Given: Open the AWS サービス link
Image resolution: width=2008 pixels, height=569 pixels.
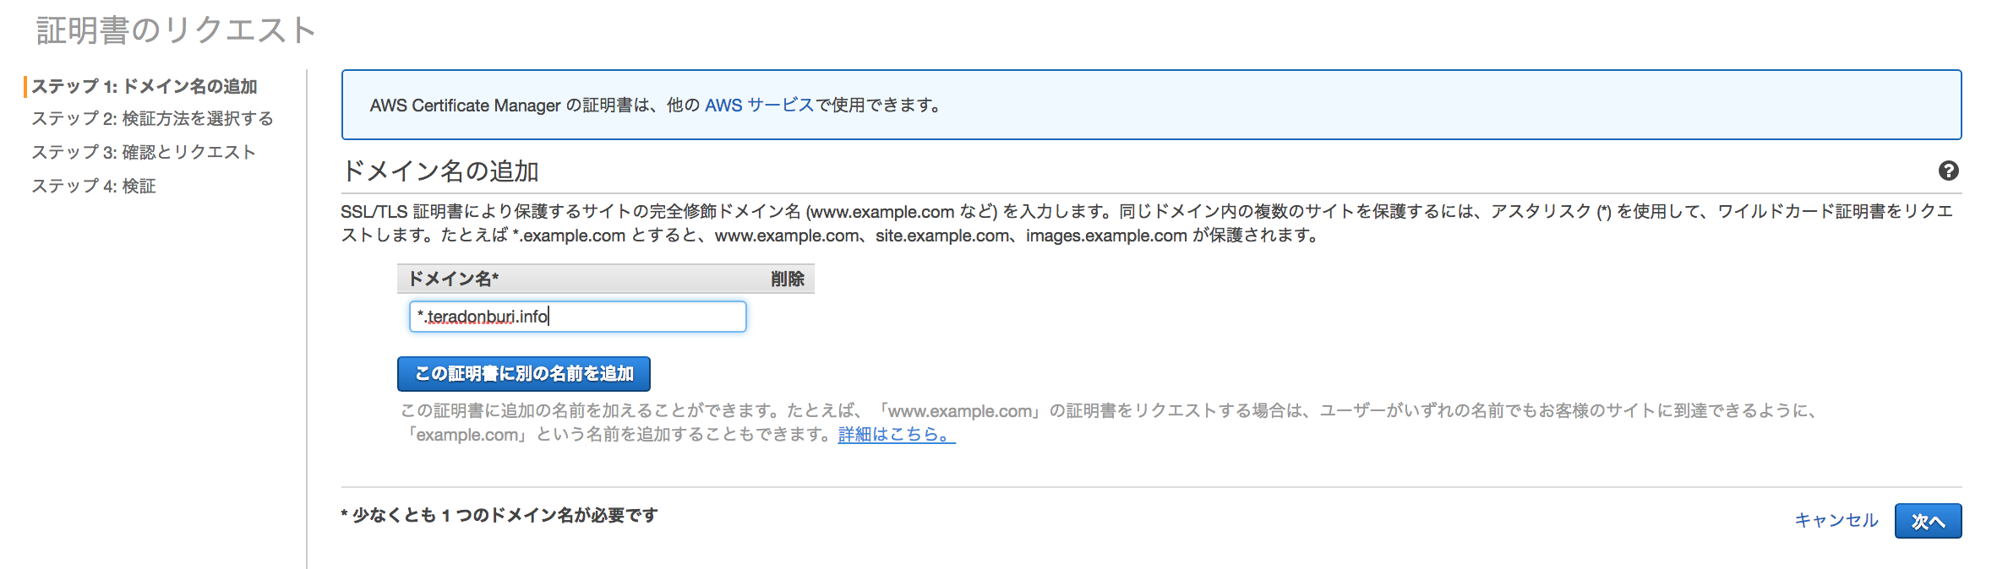Looking at the screenshot, I should pos(759,106).
